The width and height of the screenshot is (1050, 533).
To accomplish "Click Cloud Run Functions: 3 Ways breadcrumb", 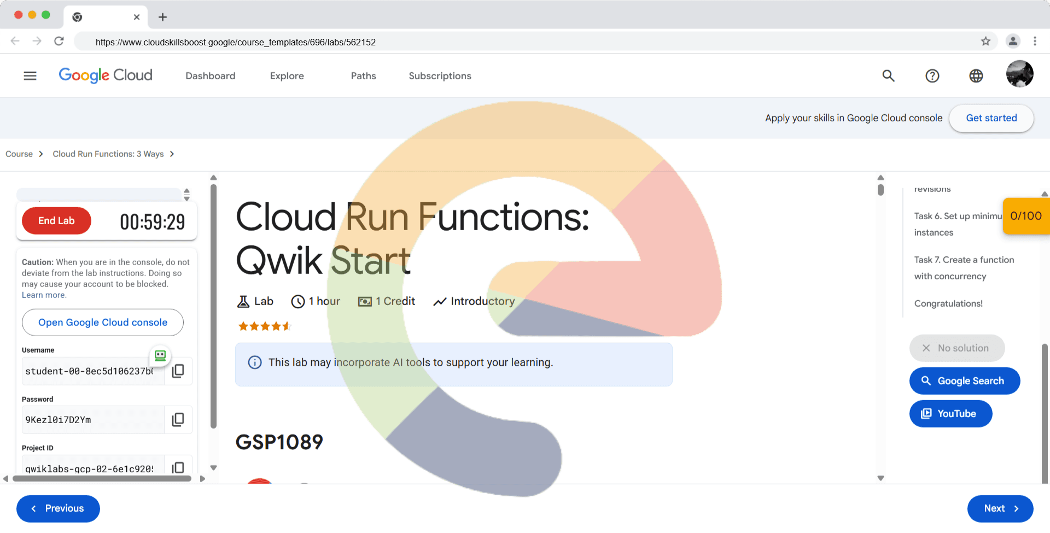I will click(108, 154).
